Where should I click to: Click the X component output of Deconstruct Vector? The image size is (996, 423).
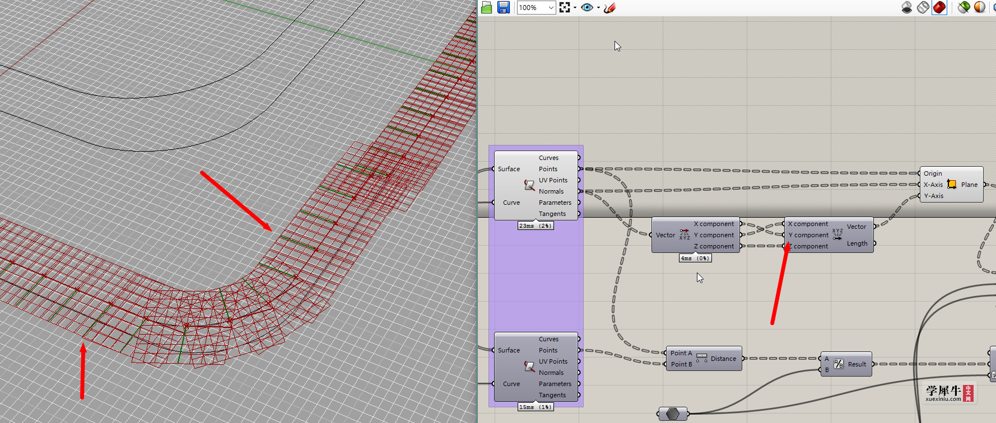tap(714, 224)
